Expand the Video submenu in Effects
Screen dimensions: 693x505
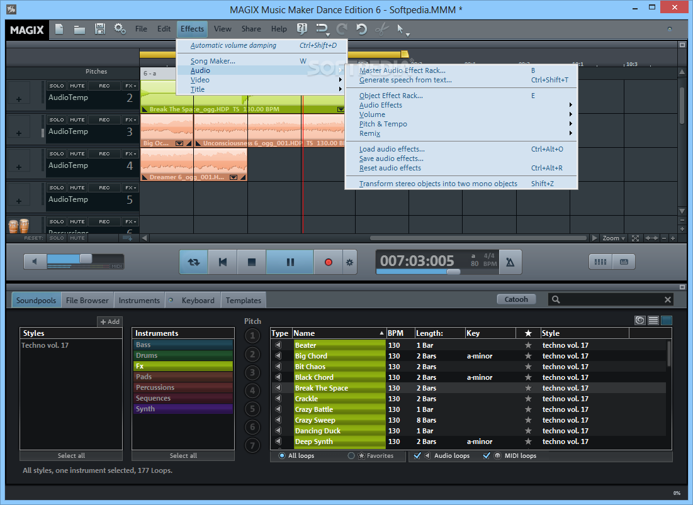pos(261,80)
